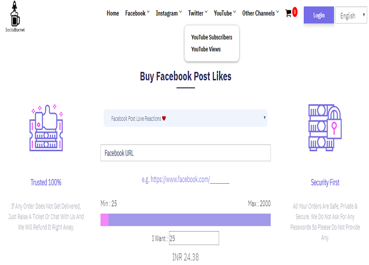The width and height of the screenshot is (369, 265).
Task: Click the arrow on the English selector
Action: click(364, 14)
